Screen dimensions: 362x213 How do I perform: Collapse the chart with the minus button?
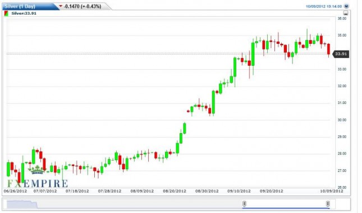[x=346, y=13]
